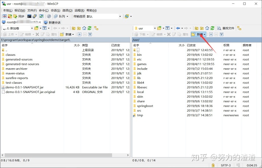Sort local panel by 类型 column header
Screen dimensions: 262x168
click(95, 45)
